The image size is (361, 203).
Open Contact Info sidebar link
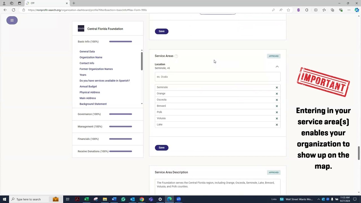pos(87,63)
